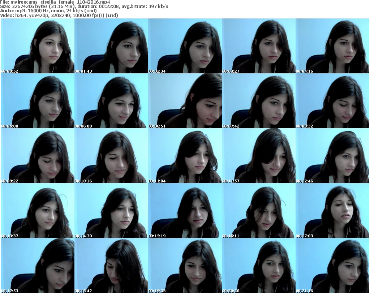The image size is (370, 293).
Task: Click the Audio mp3 16000 Hz line
Action: (x=48, y=11)
